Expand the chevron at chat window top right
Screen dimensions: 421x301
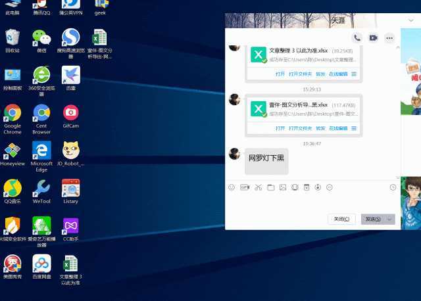click(x=410, y=20)
